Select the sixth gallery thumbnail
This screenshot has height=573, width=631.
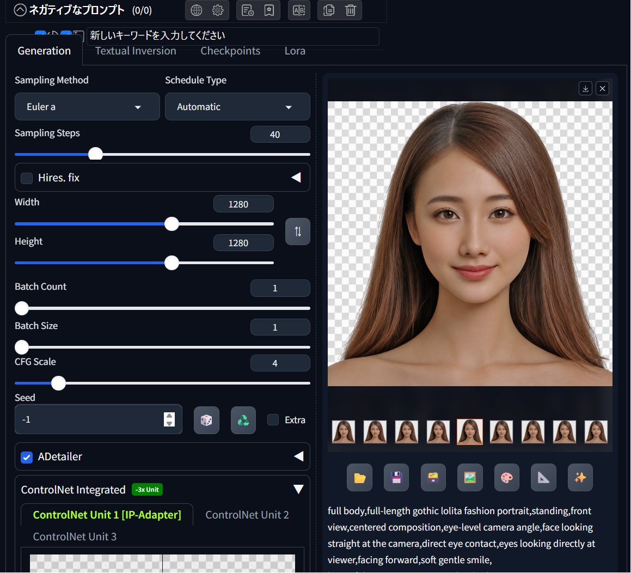[501, 432]
